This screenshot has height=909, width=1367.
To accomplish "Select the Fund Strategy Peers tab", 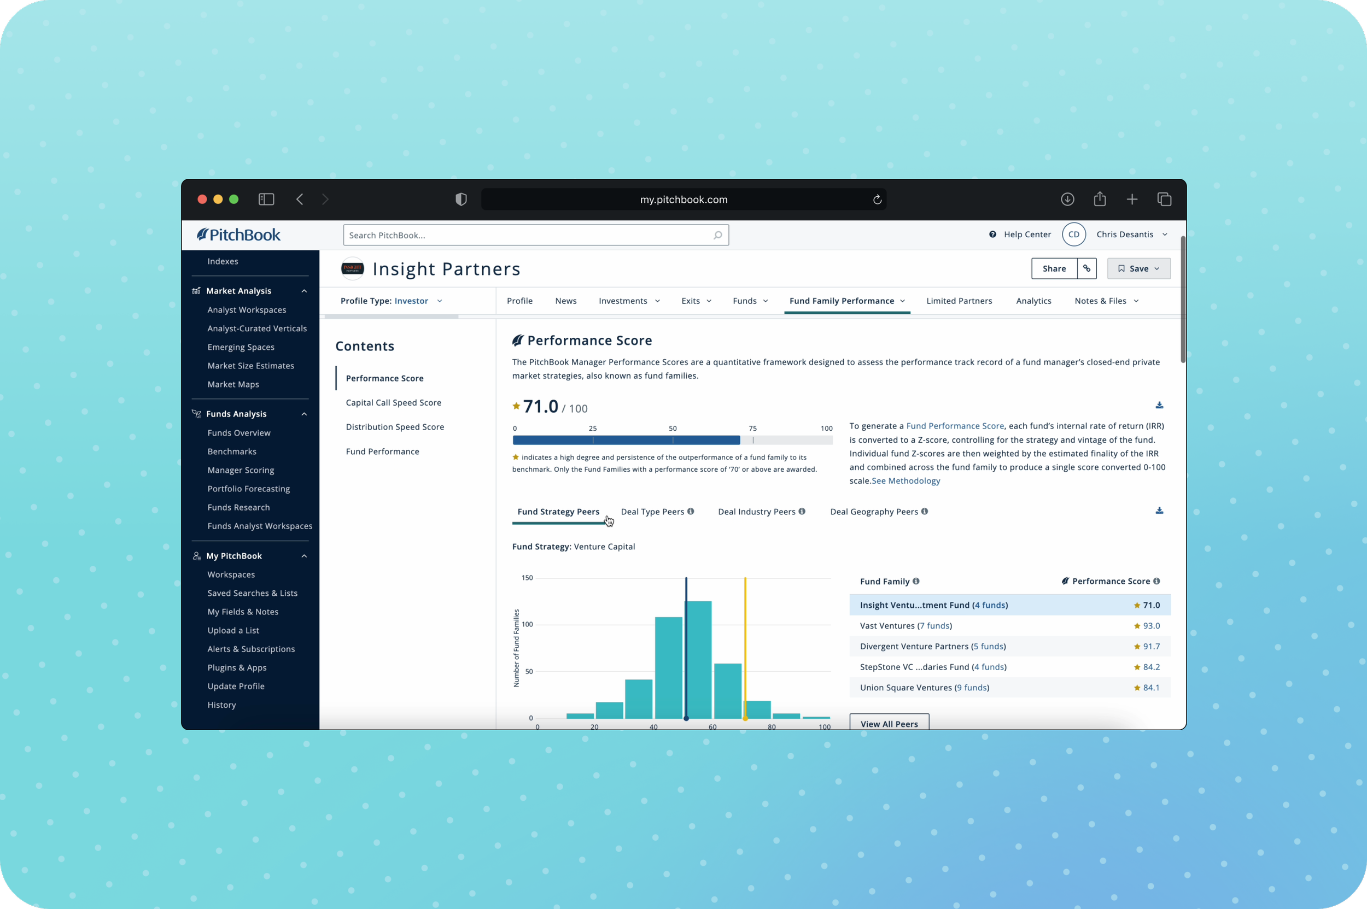I will pyautogui.click(x=558, y=512).
